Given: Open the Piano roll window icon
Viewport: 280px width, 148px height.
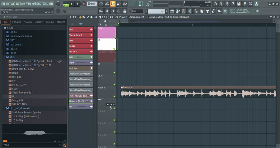Looking at the screenshot, I should pyautogui.click(x=178, y=11).
